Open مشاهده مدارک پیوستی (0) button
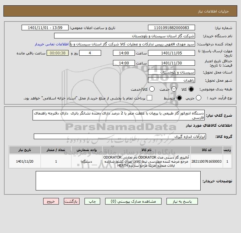Image resolution: width=241 pixels, height=233 pixels. (133, 201)
